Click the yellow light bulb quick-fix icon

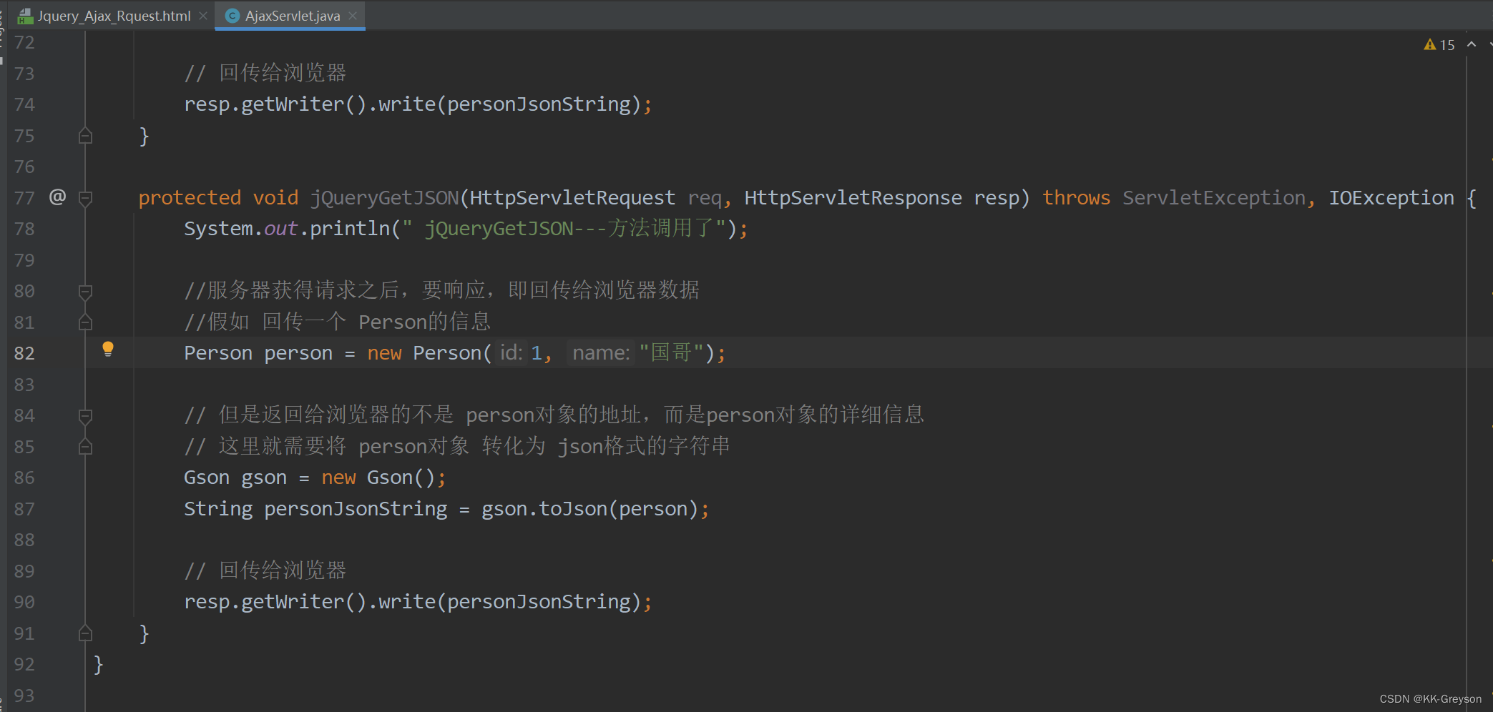point(108,349)
